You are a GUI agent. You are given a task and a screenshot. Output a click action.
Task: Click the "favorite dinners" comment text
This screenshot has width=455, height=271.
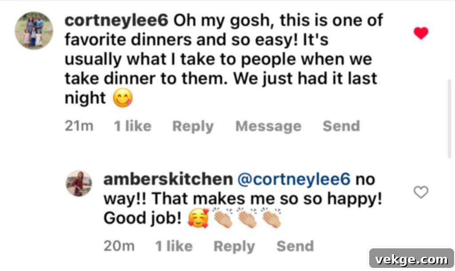point(120,40)
